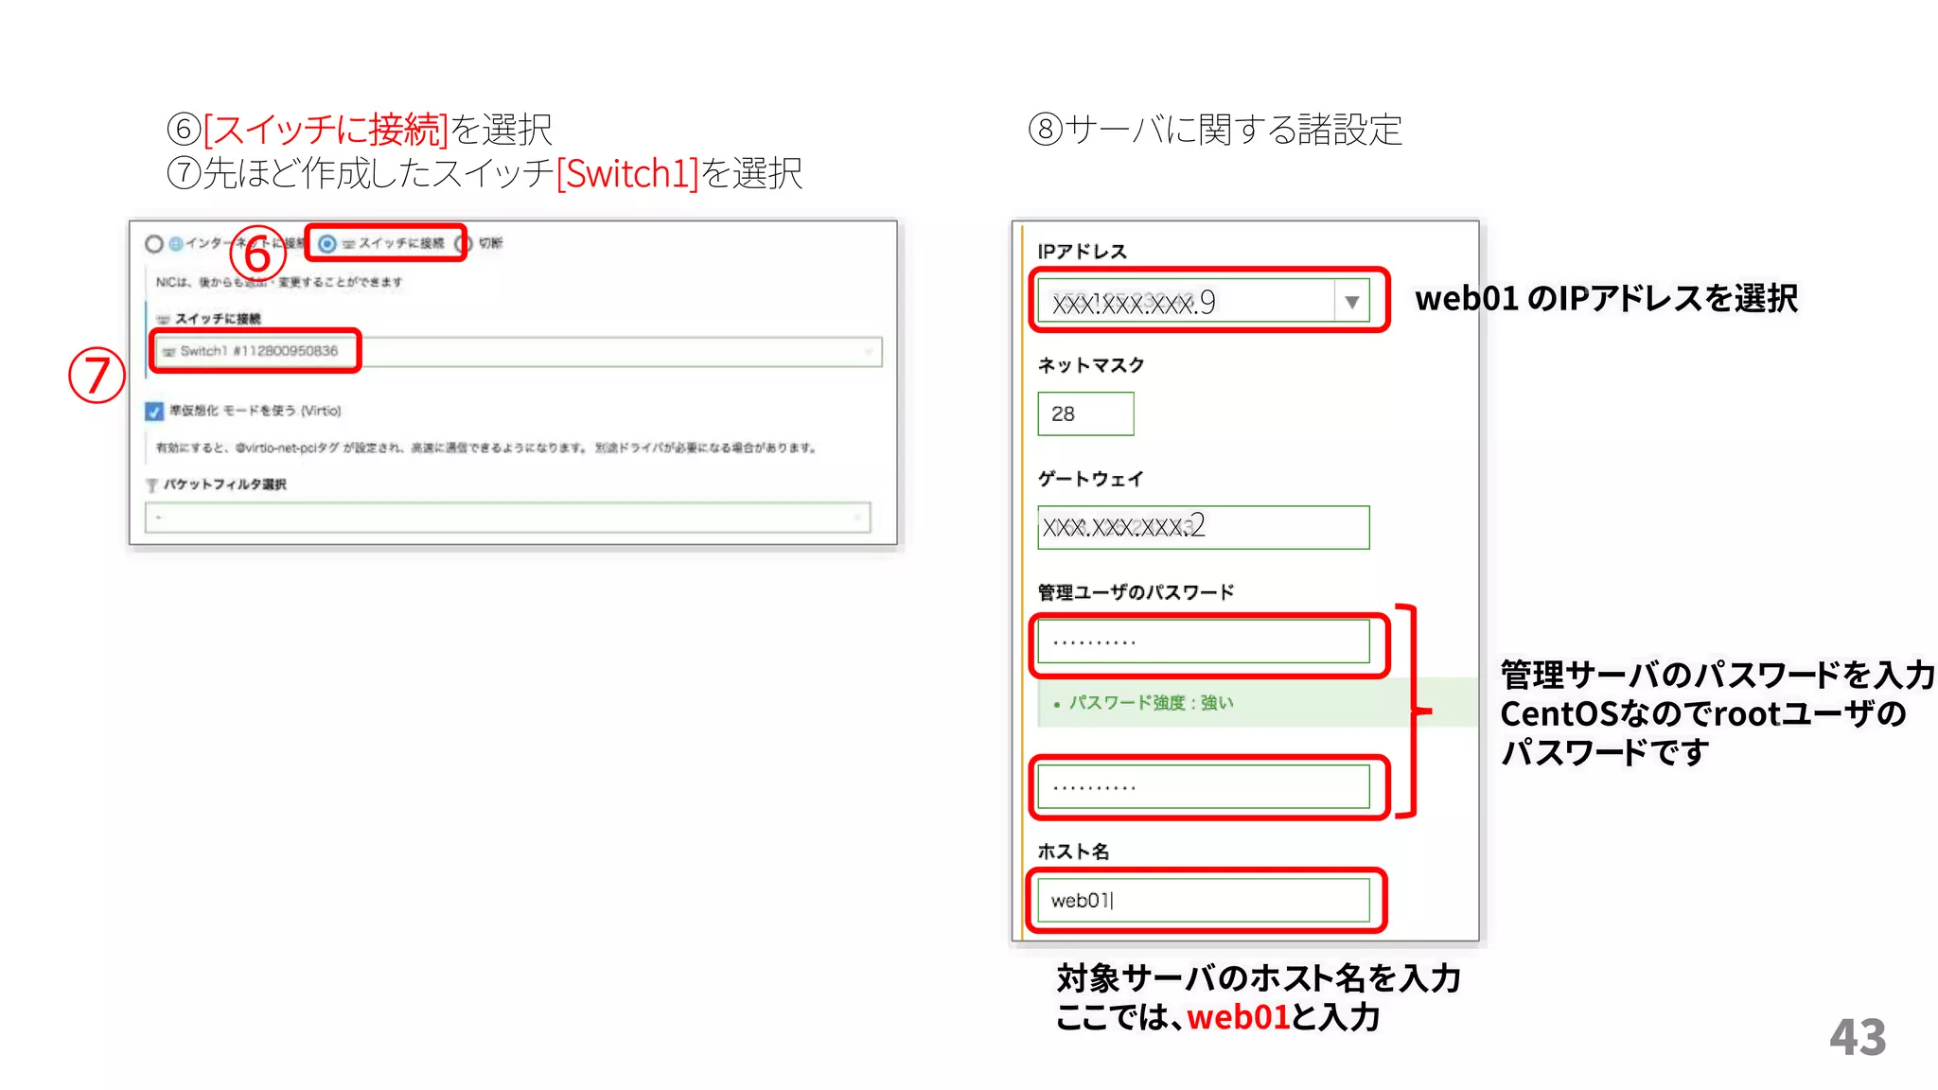Screen dimensions: 1938x1090
Task: Click the first 管理ユーザのパスワード field
Action: pos(1203,642)
